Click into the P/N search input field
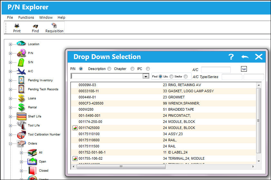This screenshot has width=271, height=180. pyautogui.click(x=107, y=76)
